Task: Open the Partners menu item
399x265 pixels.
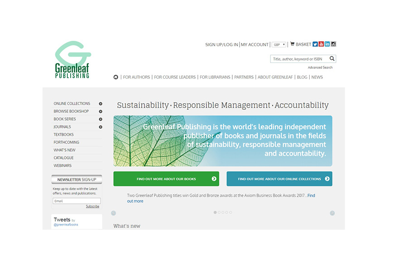Action: pos(244,77)
